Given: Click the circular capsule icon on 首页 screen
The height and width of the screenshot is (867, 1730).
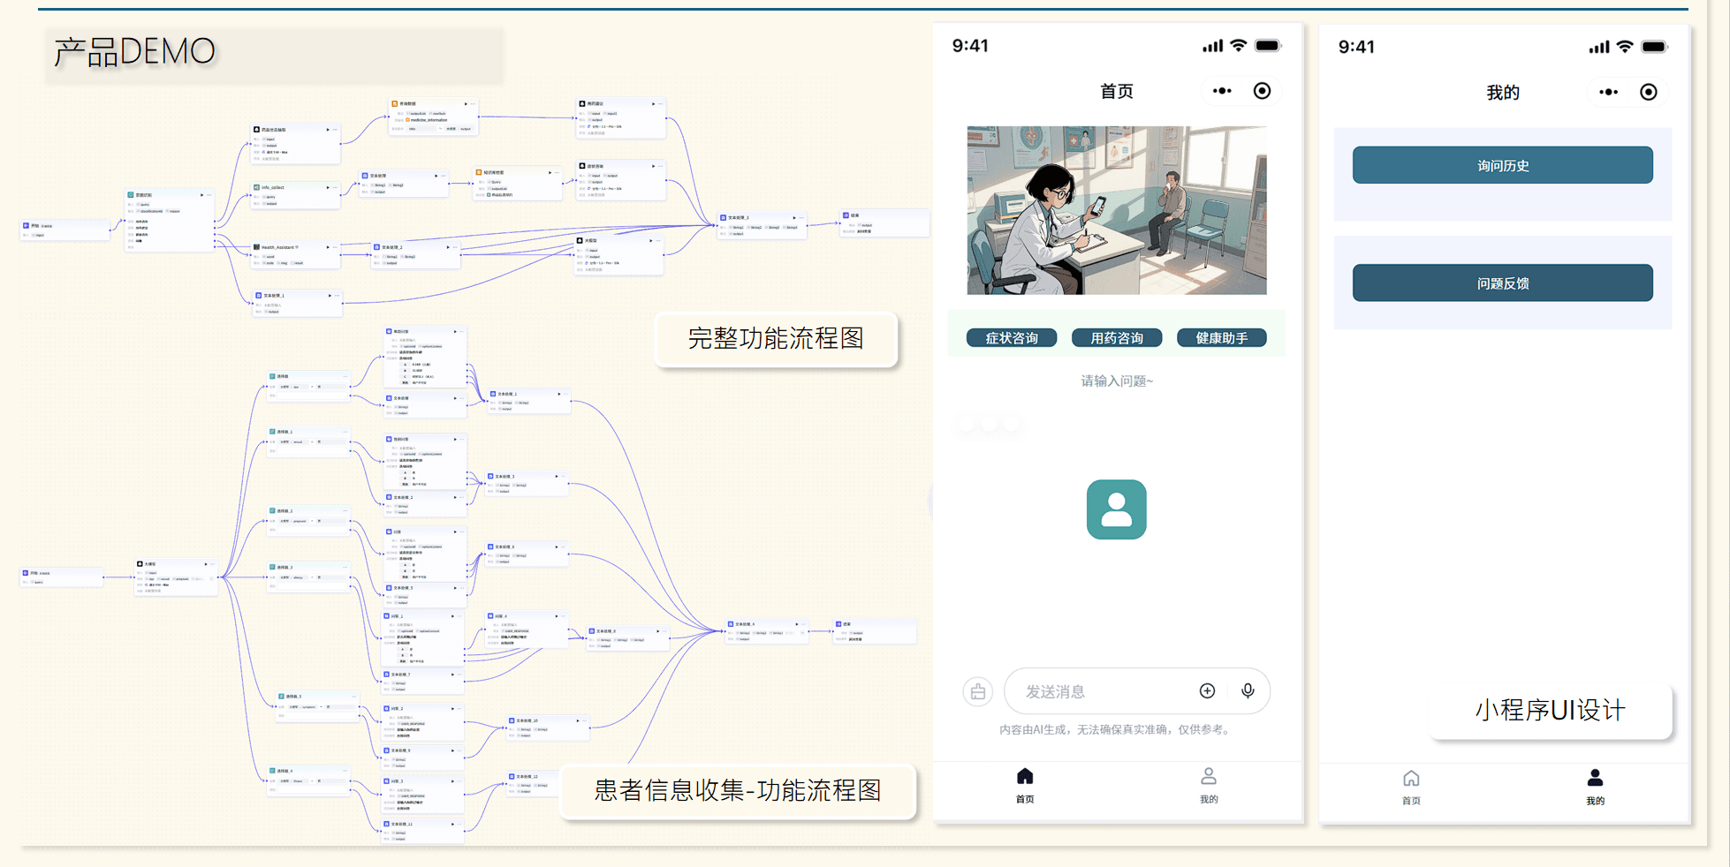Looking at the screenshot, I should 1262,91.
